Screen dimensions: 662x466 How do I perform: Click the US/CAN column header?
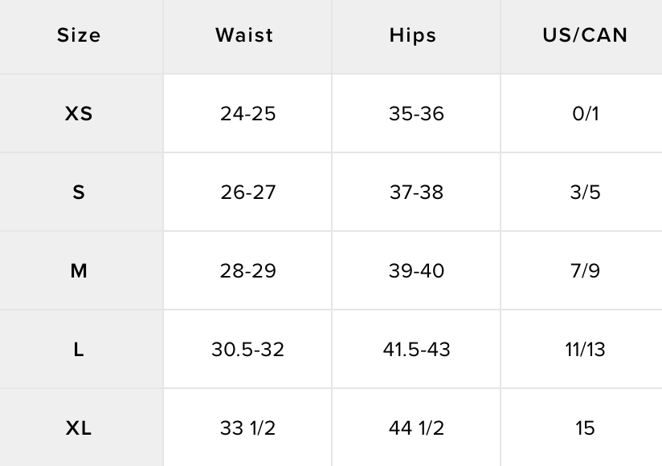tap(585, 35)
